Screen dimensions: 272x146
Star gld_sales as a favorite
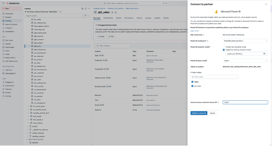(116, 12)
